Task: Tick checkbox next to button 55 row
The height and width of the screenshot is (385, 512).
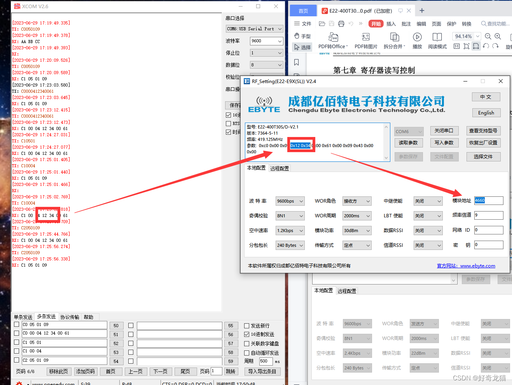Action: click(131, 326)
